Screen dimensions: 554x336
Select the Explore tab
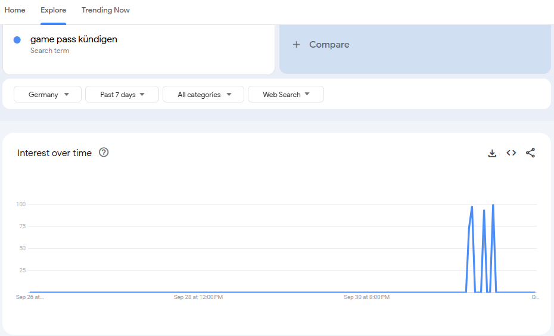pos(53,10)
